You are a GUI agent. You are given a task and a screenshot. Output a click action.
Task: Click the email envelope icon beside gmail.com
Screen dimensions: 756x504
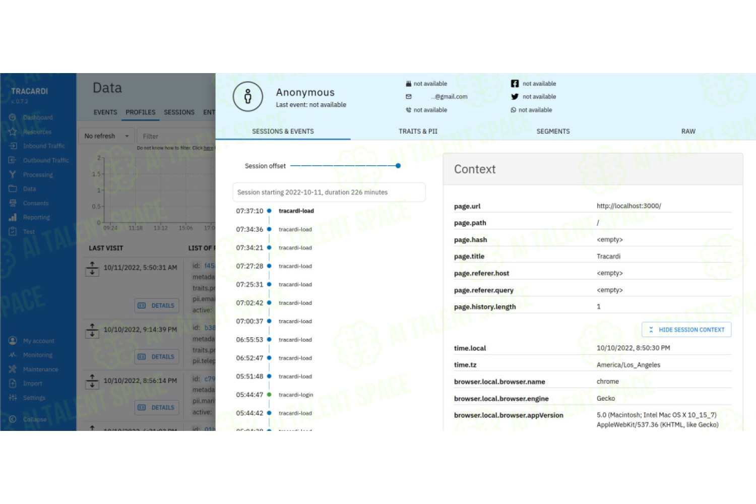coord(409,97)
